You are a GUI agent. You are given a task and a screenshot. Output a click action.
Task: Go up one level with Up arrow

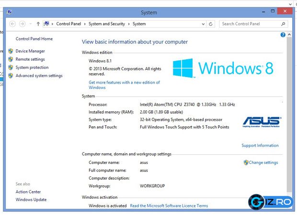(38, 24)
